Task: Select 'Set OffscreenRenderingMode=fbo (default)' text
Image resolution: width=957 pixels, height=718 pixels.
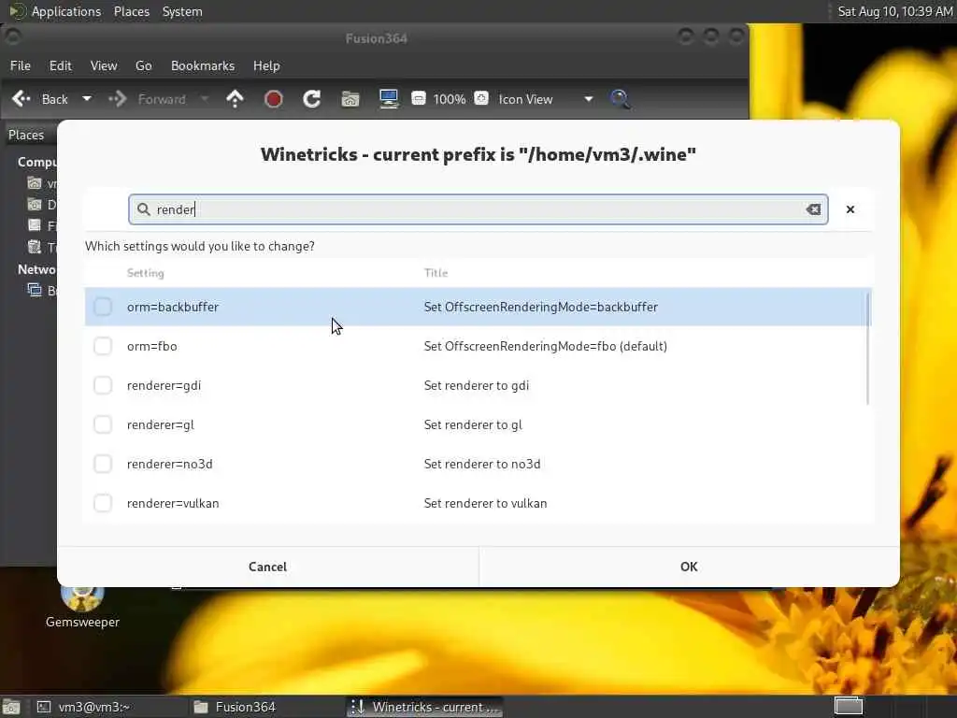Action: (545, 346)
